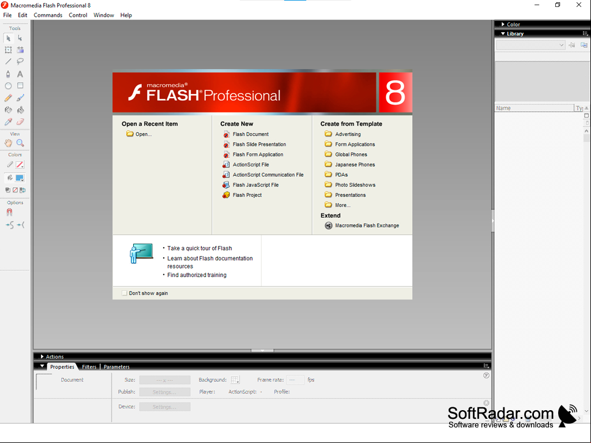Open Macromedia Flash Exchange link
591x443 pixels.
(362, 226)
